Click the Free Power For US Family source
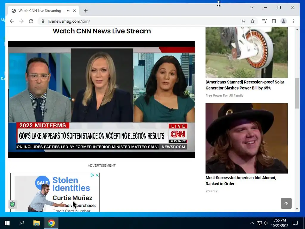This screenshot has width=305, height=229. tap(224, 95)
